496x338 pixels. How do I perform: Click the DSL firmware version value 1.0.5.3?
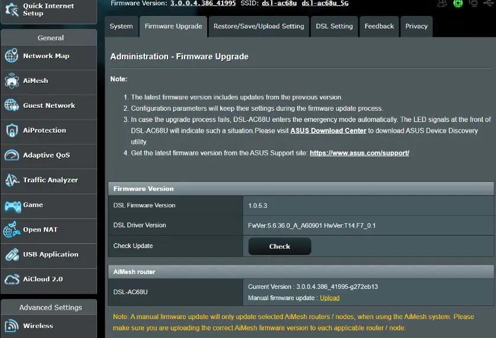(257, 206)
